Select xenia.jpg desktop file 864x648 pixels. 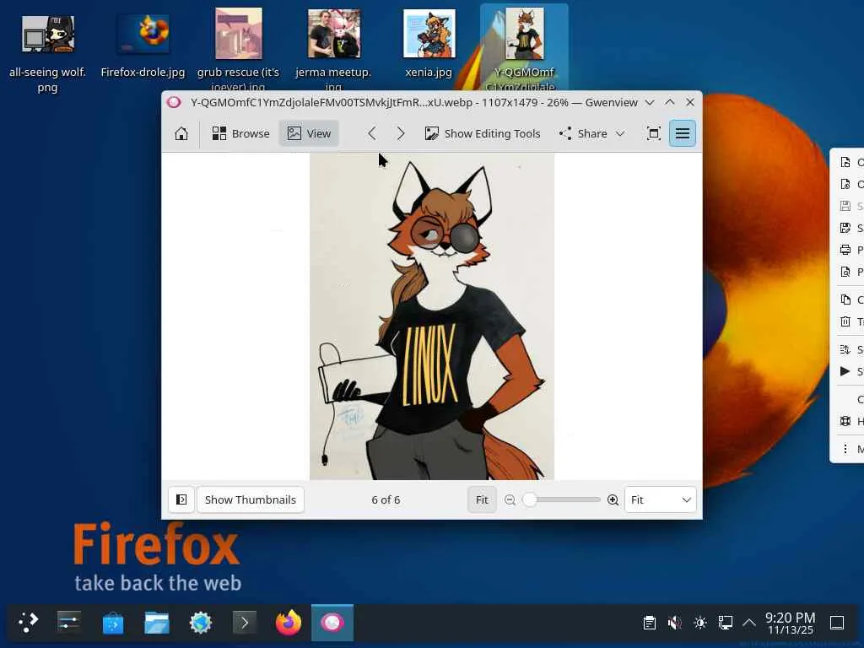click(x=429, y=44)
